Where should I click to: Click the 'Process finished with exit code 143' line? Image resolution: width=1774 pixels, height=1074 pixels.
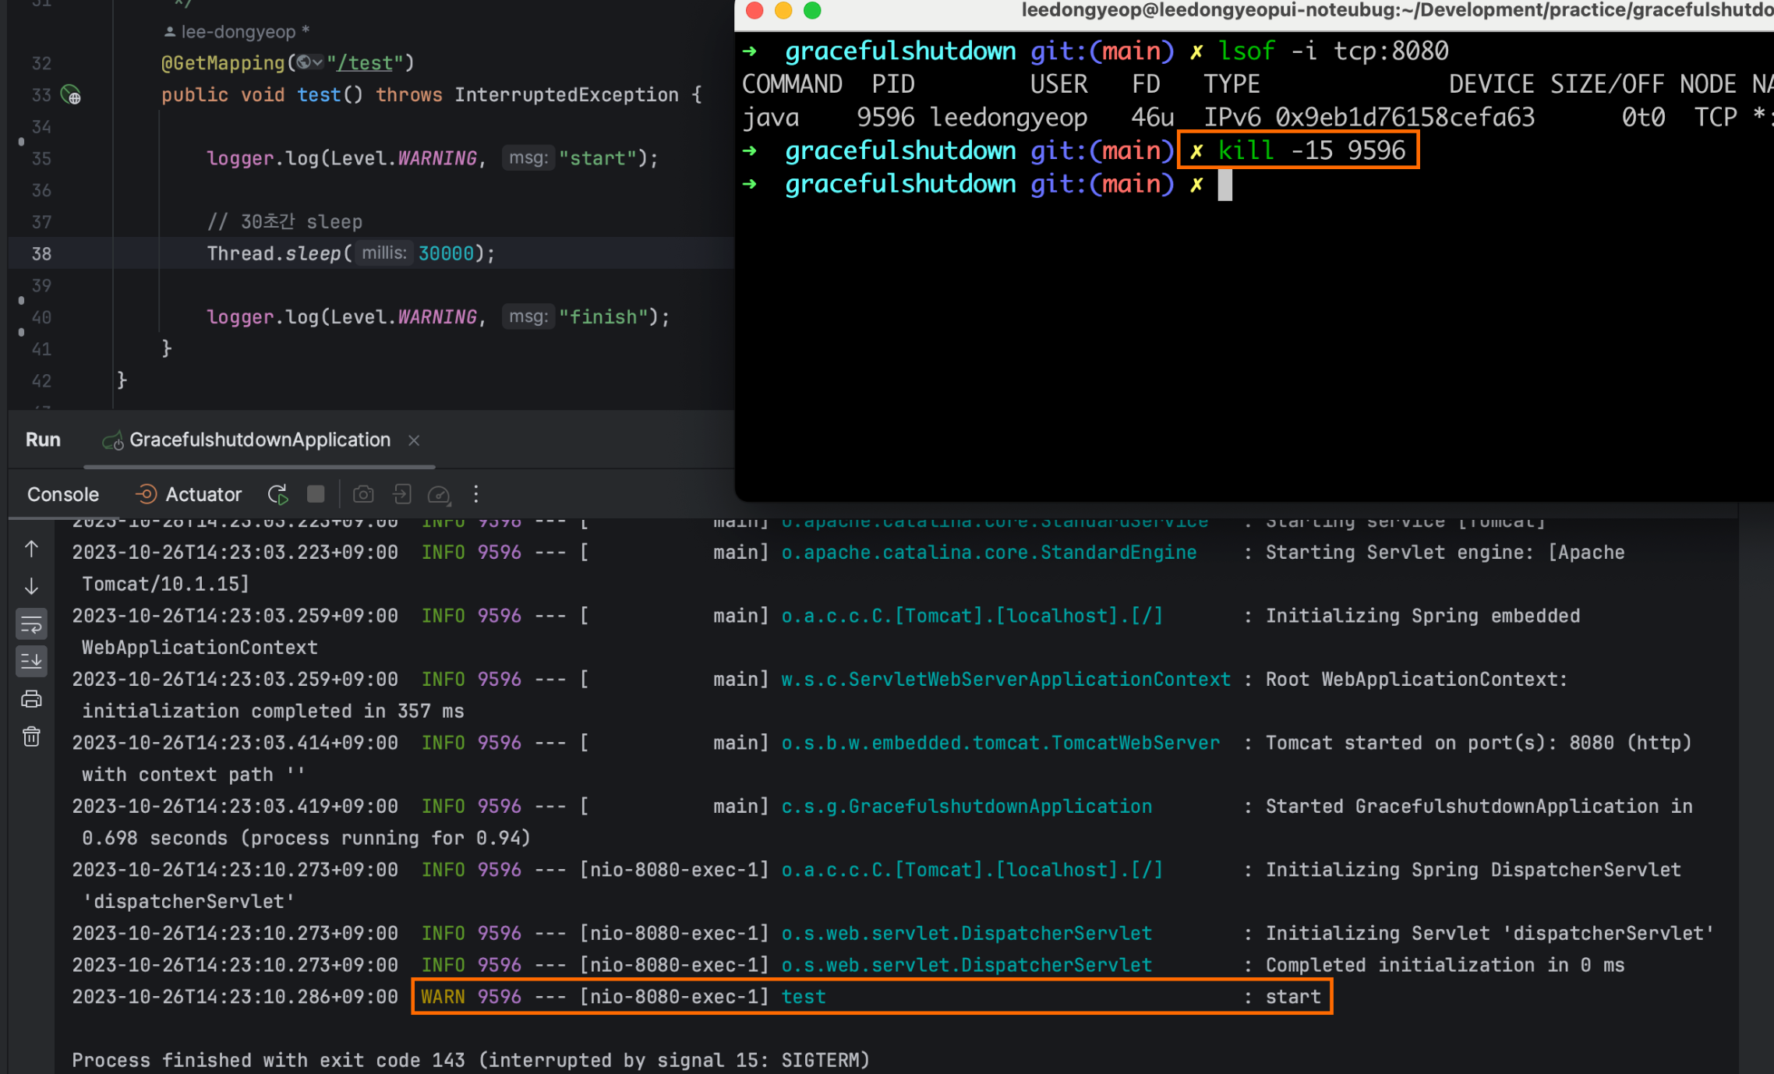(x=471, y=1060)
